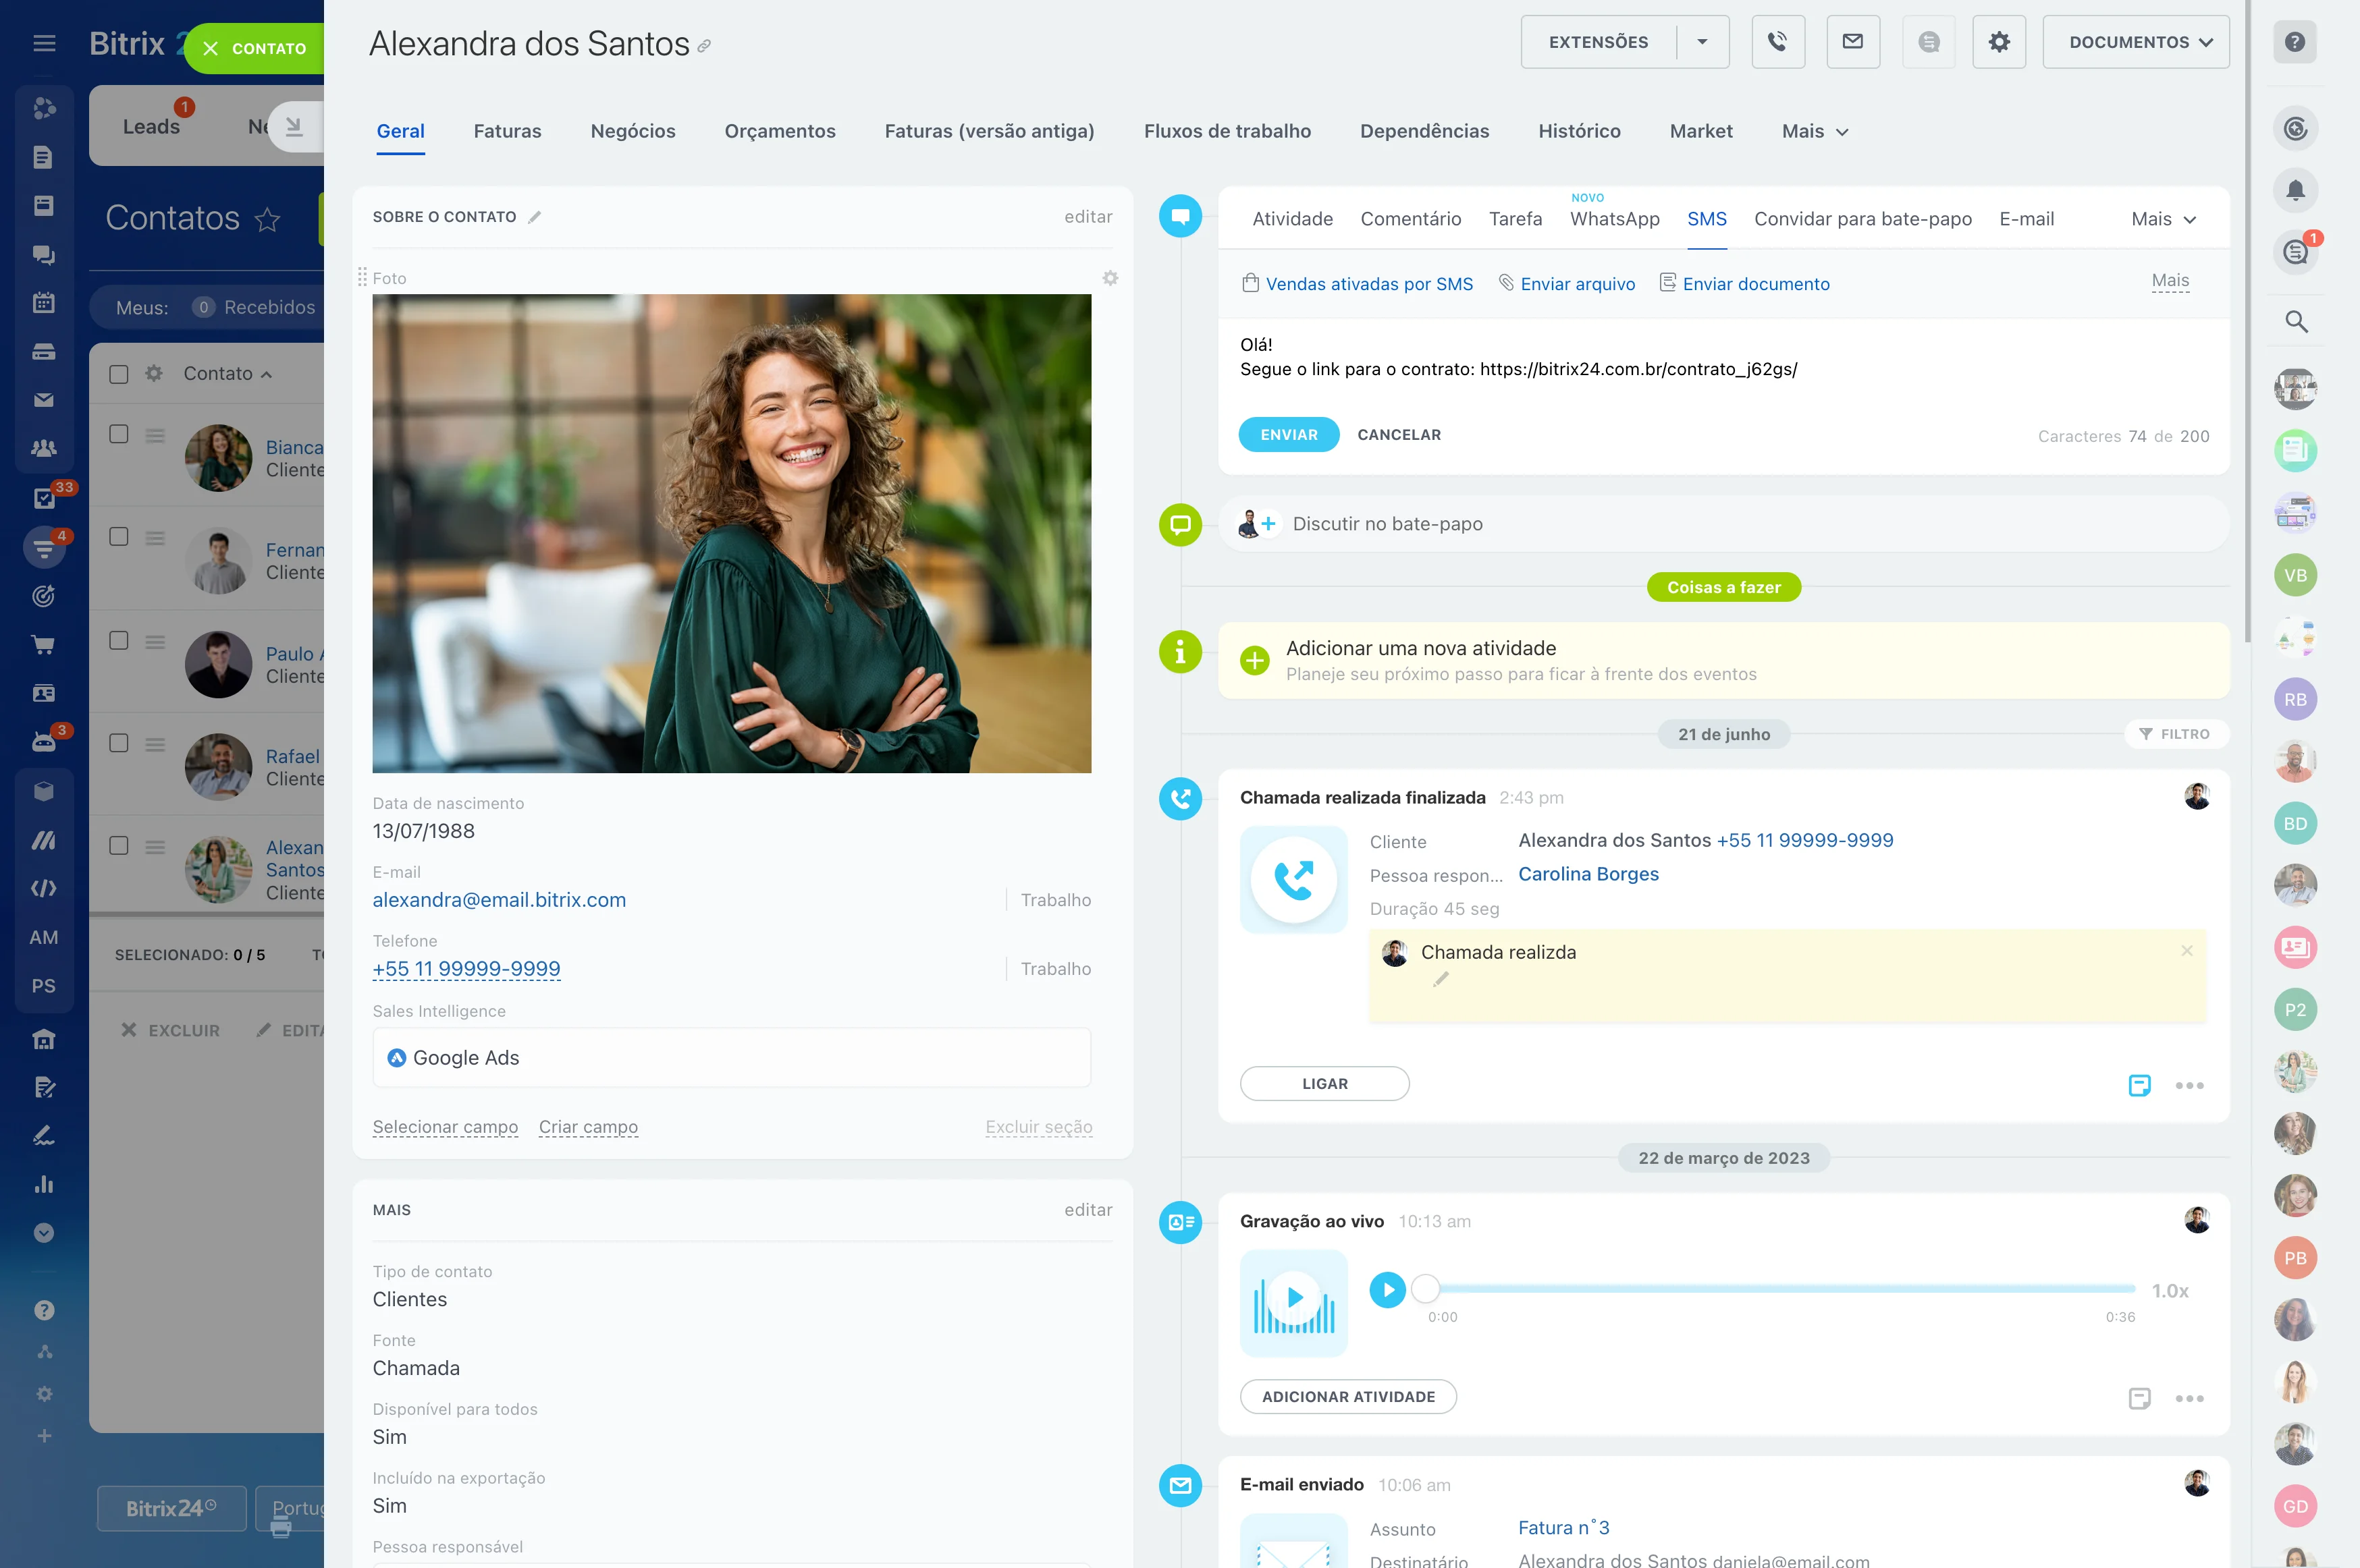Click the Enviar SMS button
The width and height of the screenshot is (2360, 1568).
tap(1287, 435)
